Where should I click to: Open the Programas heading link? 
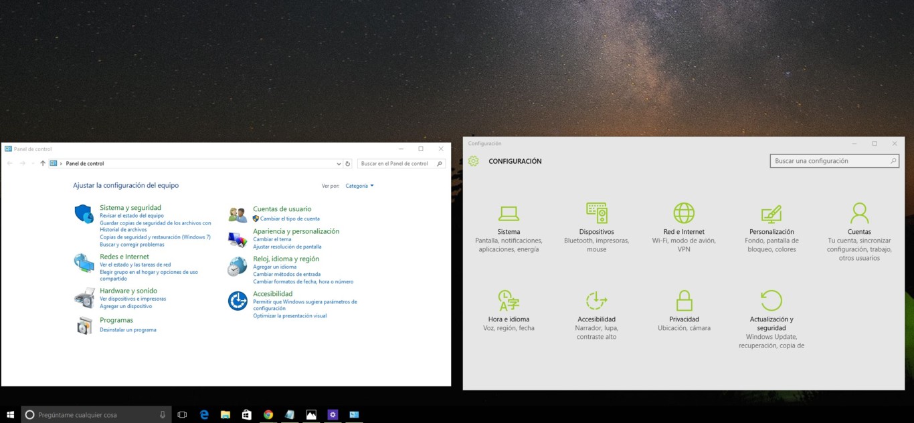116,320
